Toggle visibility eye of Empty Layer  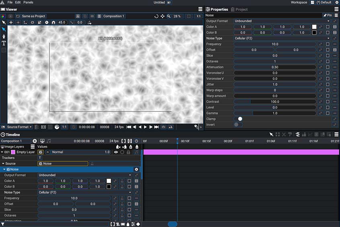(x=116, y=152)
